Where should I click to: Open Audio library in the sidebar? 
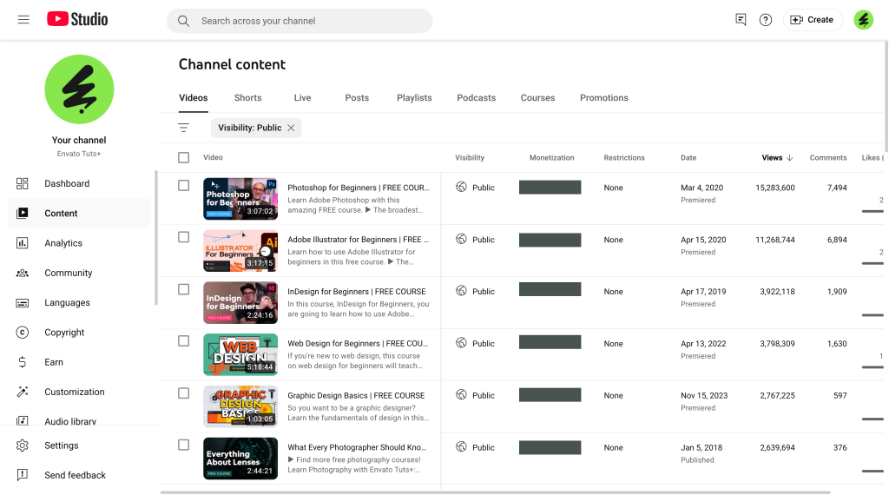79,420
